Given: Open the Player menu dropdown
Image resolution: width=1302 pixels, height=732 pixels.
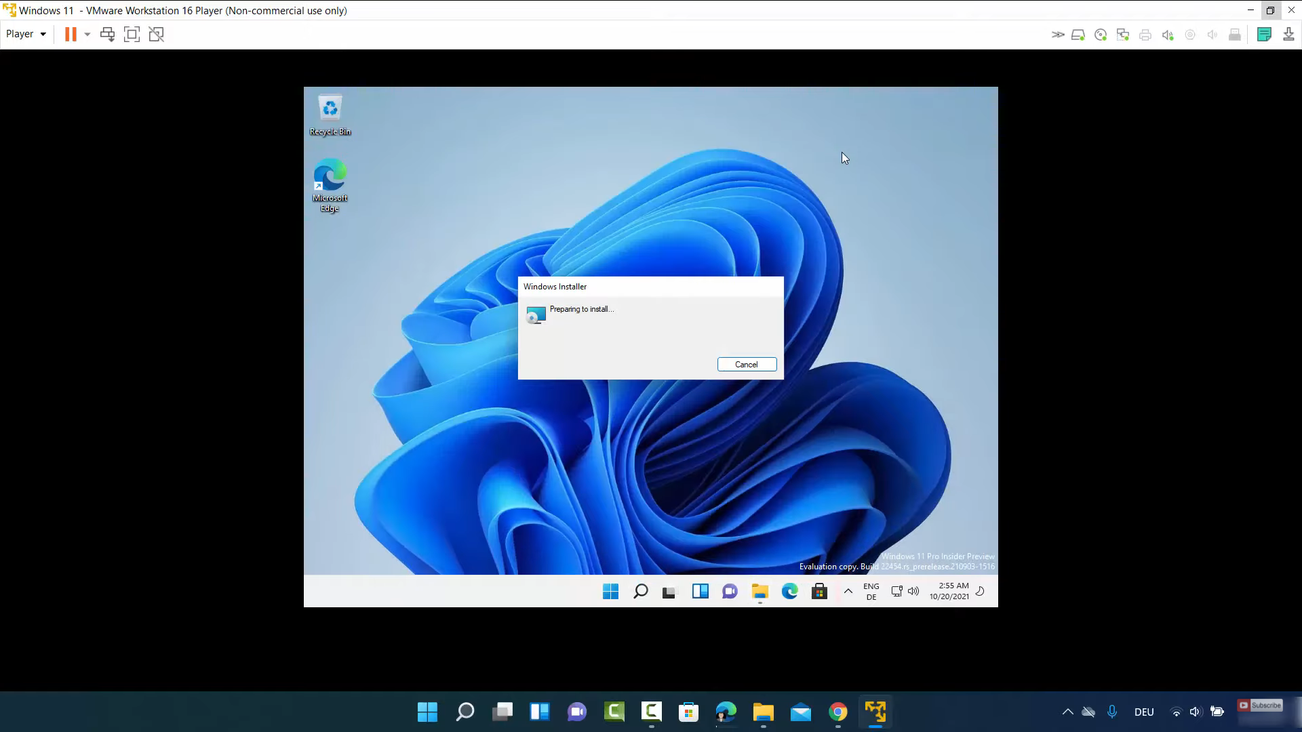Looking at the screenshot, I should coord(26,34).
